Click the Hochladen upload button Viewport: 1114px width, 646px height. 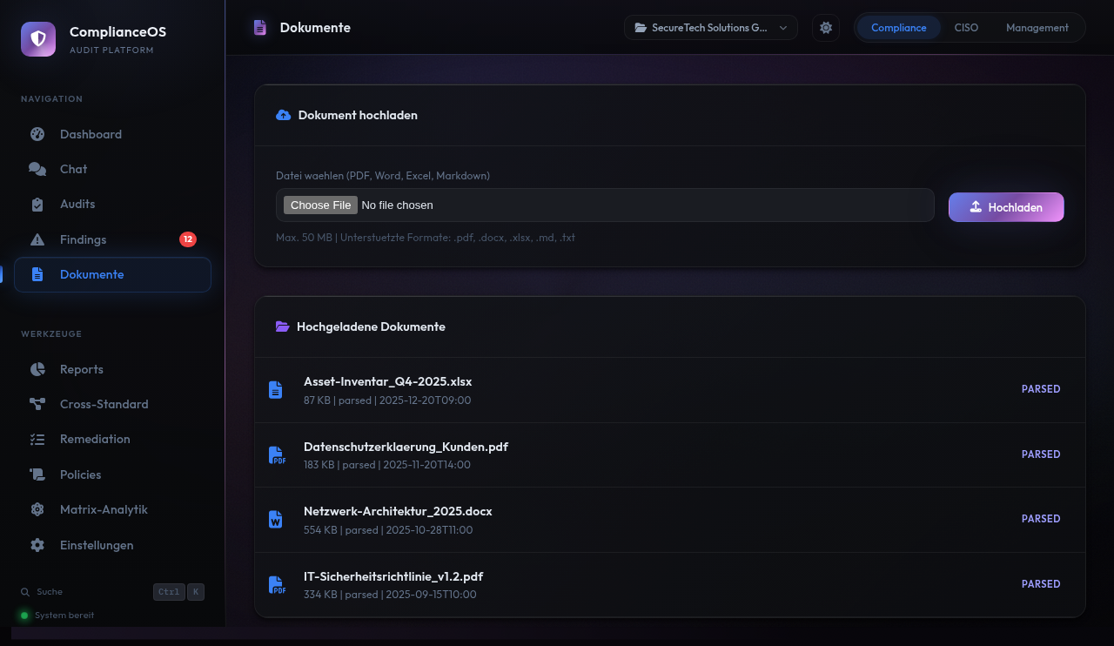1005,207
